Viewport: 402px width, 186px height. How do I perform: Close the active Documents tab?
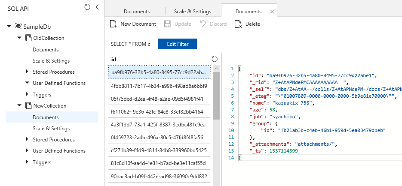point(272,12)
